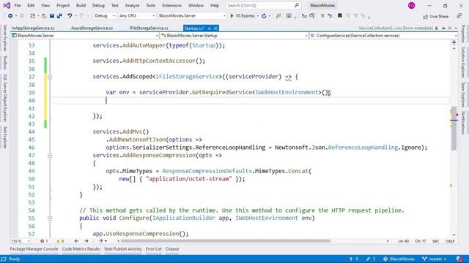Open the user account avatar
Screen dimensions: 469x263
click(x=412, y=5)
